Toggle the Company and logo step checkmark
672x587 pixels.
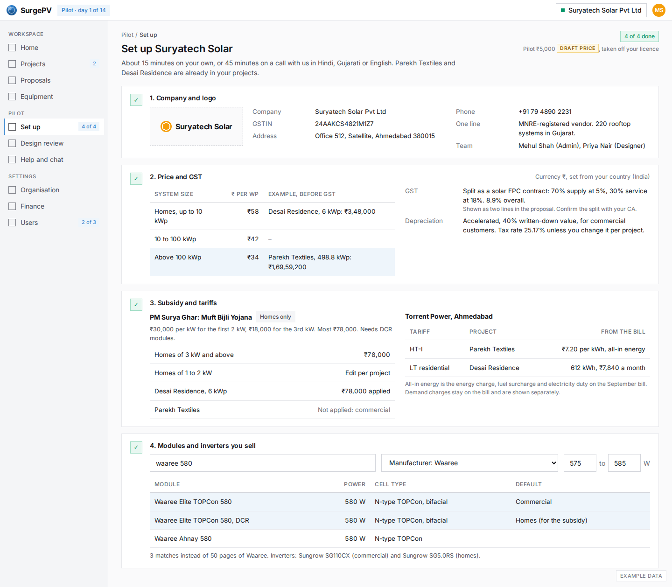(136, 100)
